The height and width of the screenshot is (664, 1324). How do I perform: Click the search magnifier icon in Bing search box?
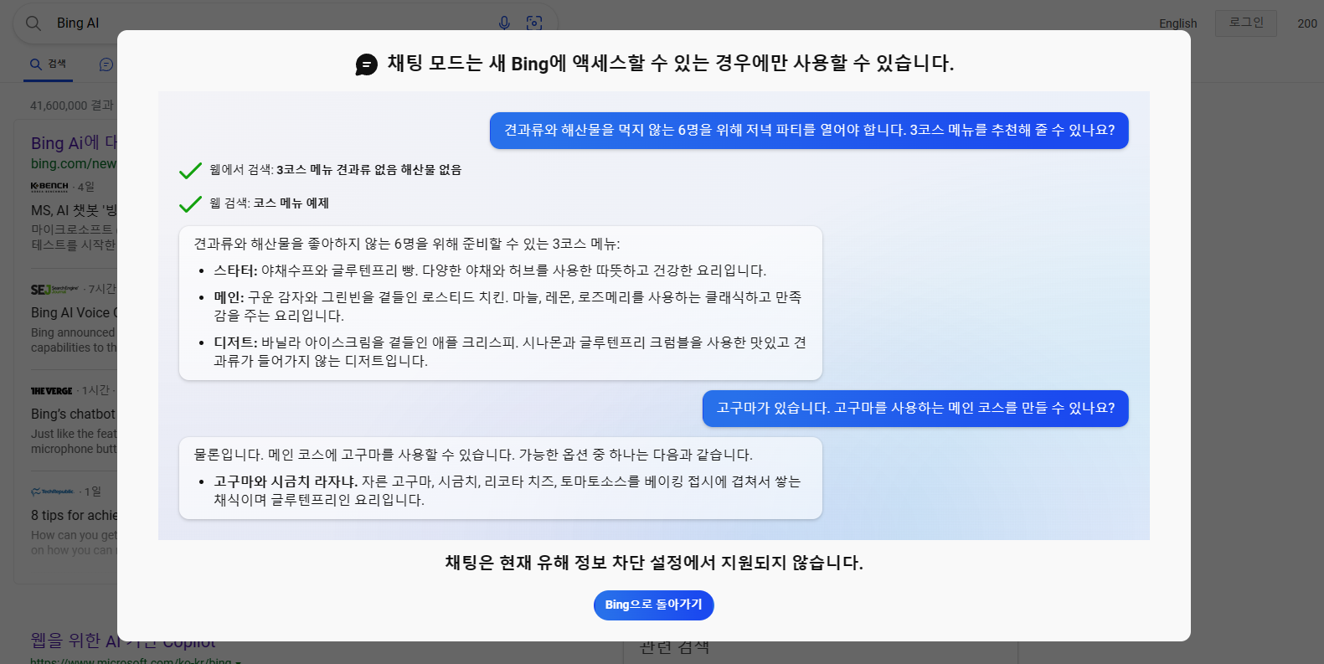[33, 23]
